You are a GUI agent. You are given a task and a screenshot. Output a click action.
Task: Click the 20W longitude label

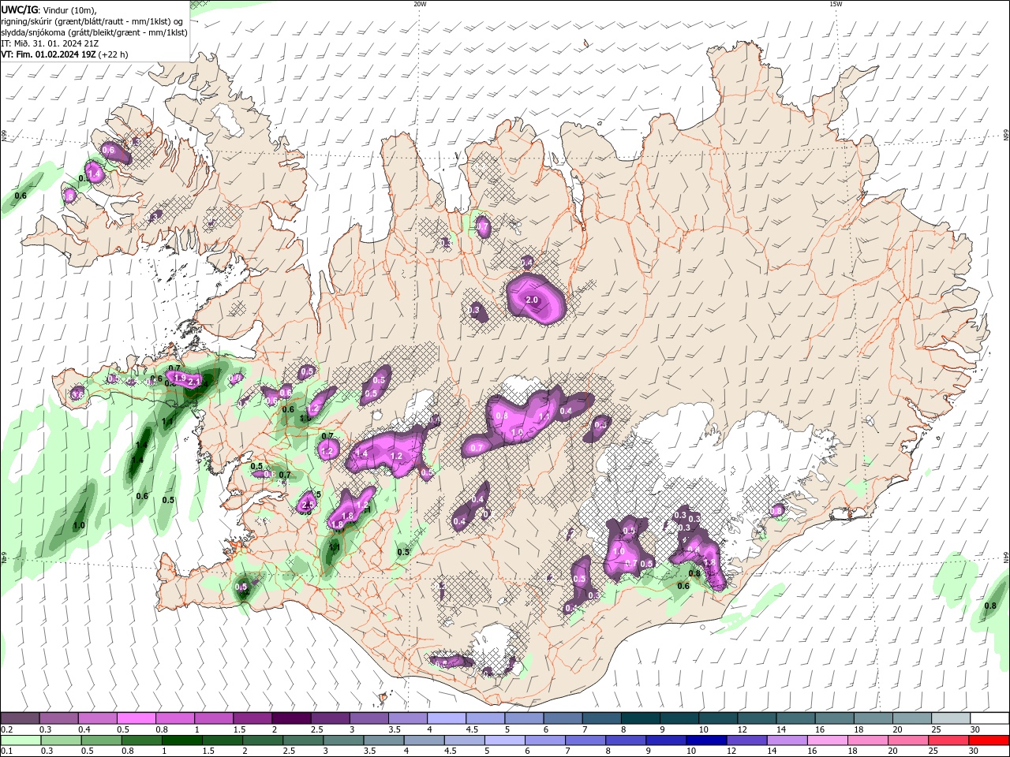420,4
